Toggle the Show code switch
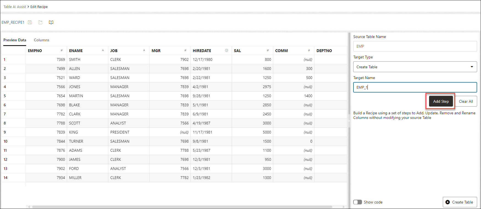Screen dimensions: 481x209 [x=358, y=202]
